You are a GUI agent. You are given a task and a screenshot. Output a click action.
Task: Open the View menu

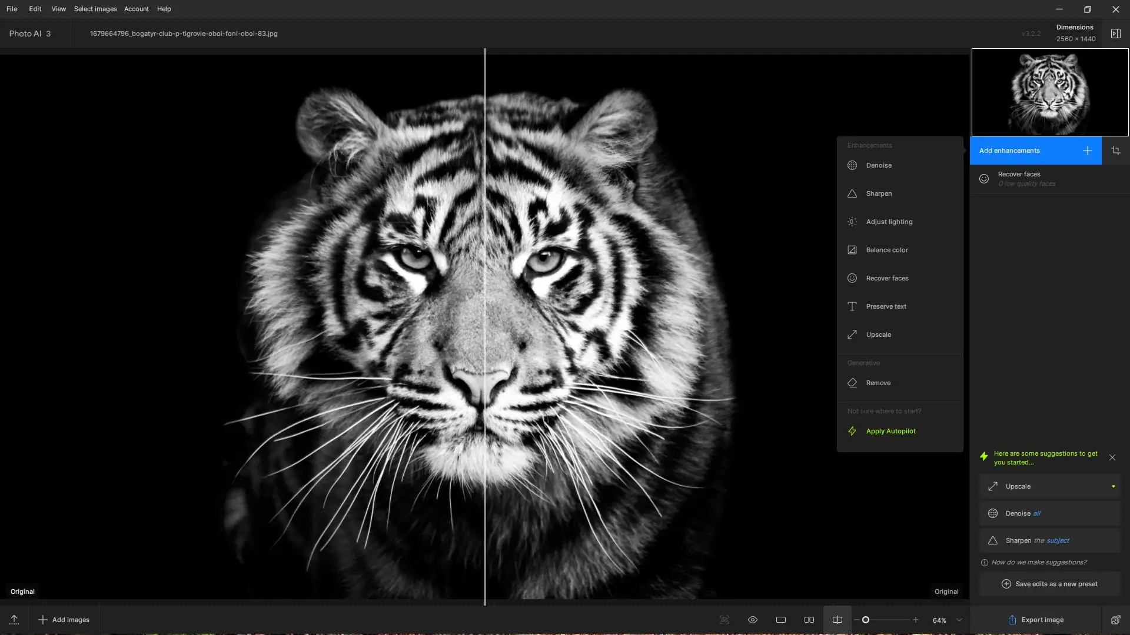tap(58, 9)
